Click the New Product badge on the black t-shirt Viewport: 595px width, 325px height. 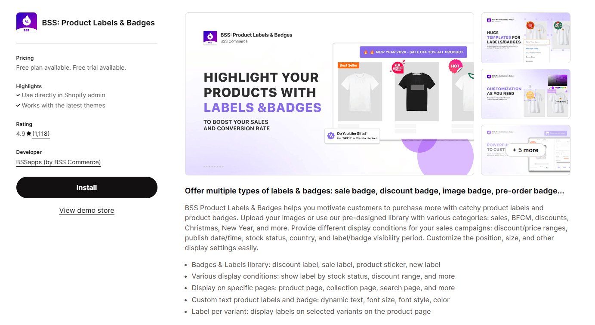pyautogui.click(x=397, y=67)
